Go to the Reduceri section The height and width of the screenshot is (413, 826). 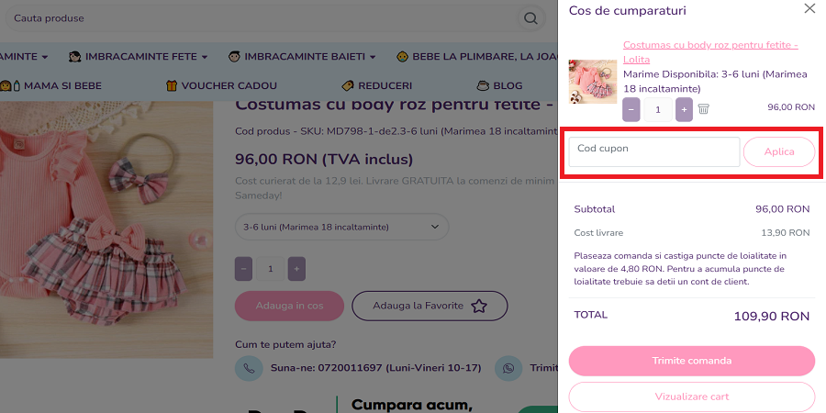376,85
